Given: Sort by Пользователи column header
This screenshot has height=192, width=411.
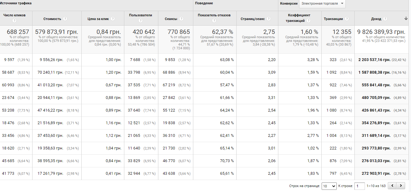Looking at the screenshot, I should coord(141,15).
